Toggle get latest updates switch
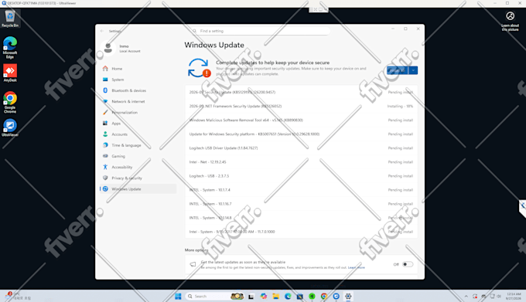This screenshot has width=526, height=302. (x=408, y=264)
